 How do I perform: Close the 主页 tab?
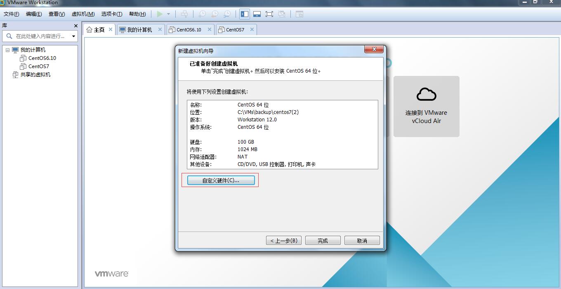pyautogui.click(x=111, y=29)
